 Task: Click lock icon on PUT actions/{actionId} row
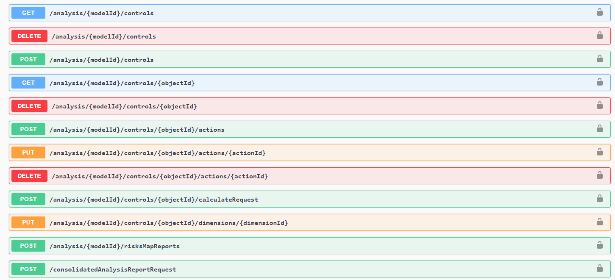599,152
